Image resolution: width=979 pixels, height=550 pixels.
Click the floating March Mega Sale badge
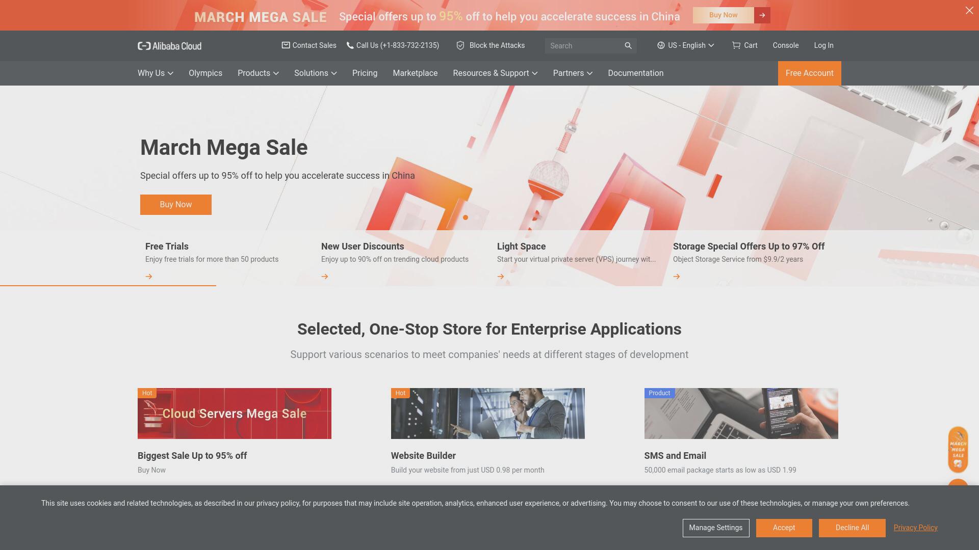[x=958, y=449]
